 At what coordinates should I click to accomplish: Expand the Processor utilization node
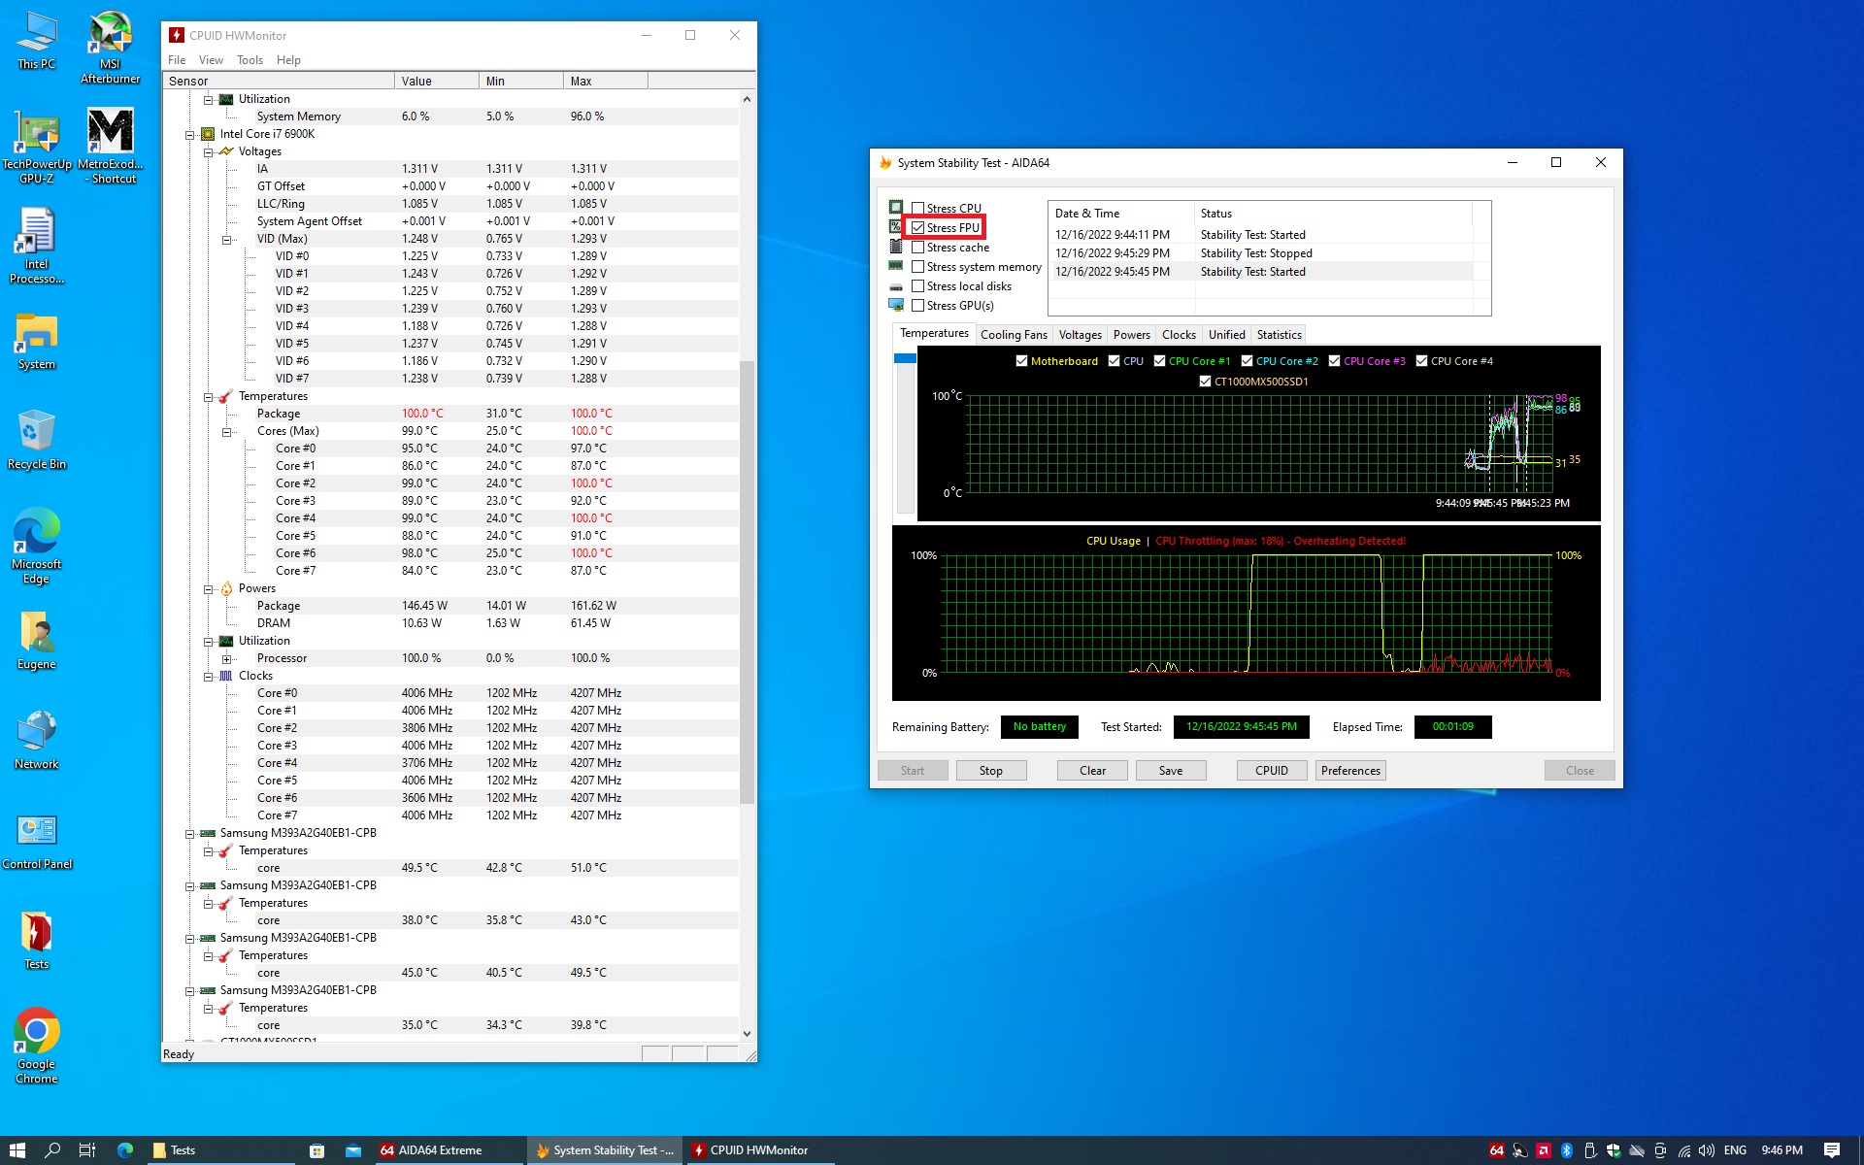point(227,659)
